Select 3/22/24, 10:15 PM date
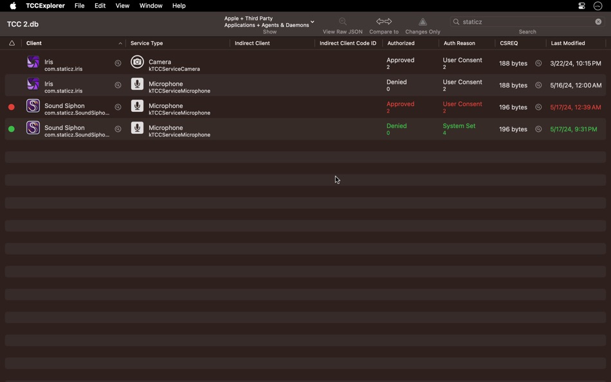The width and height of the screenshot is (611, 382). pos(576,63)
